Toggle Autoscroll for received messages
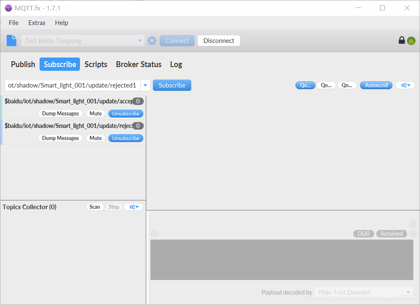Image resolution: width=420 pixels, height=305 pixels. pyautogui.click(x=376, y=85)
